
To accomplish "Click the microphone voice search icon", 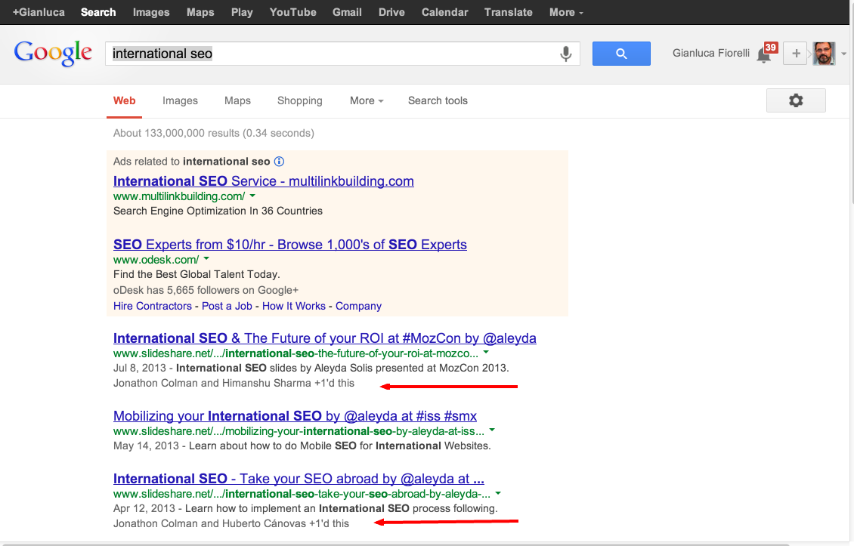I will [x=565, y=54].
